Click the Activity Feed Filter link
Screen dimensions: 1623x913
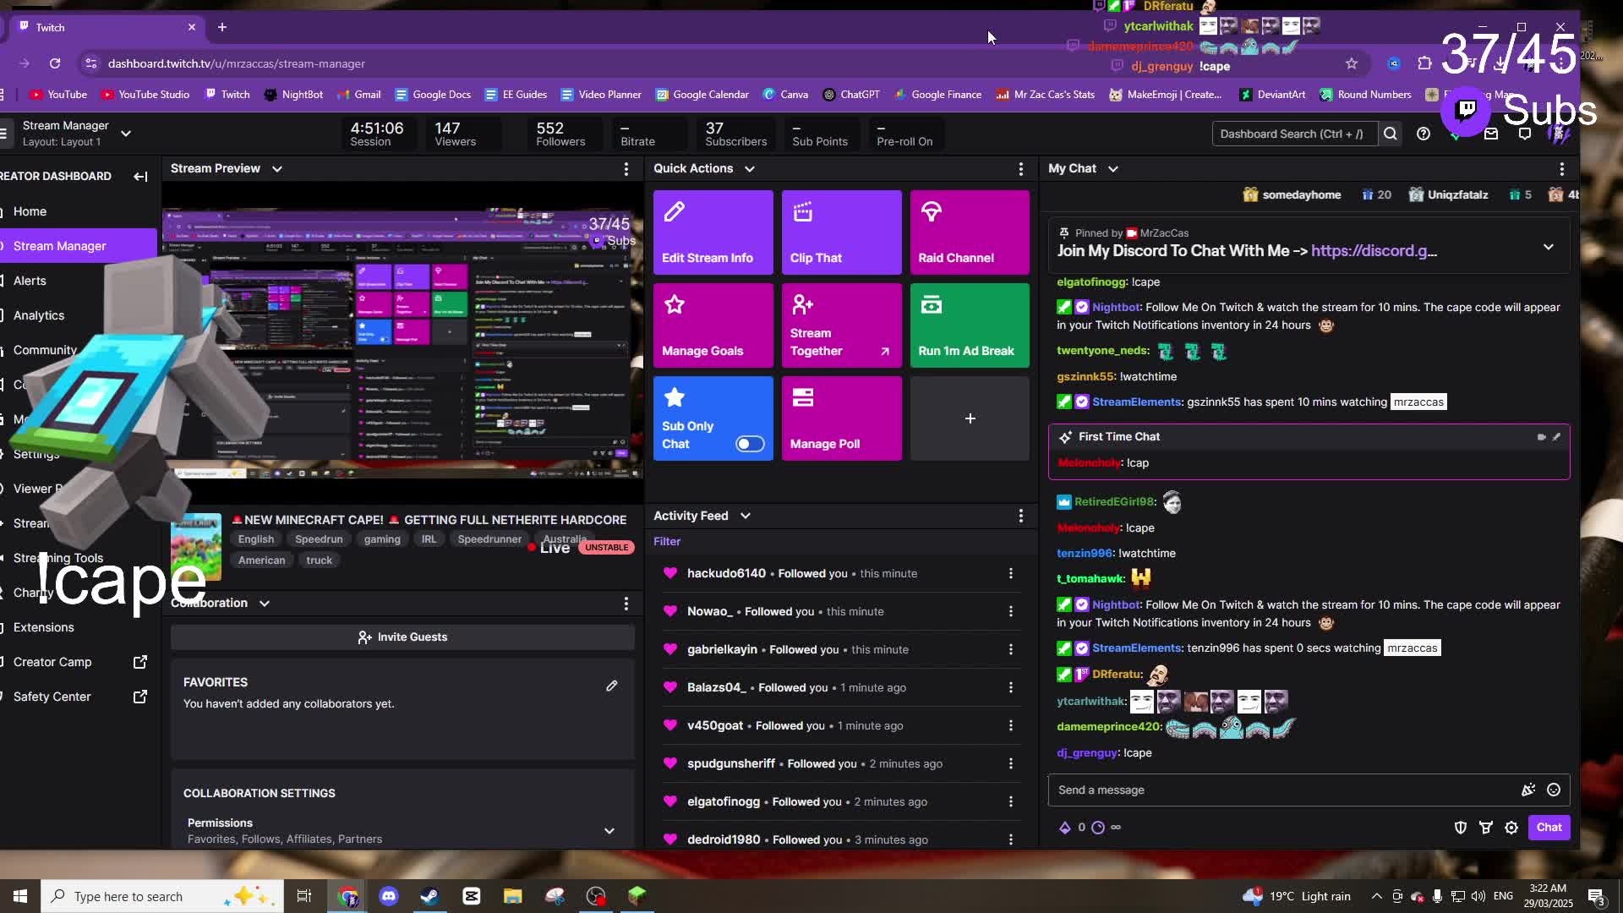667,542
